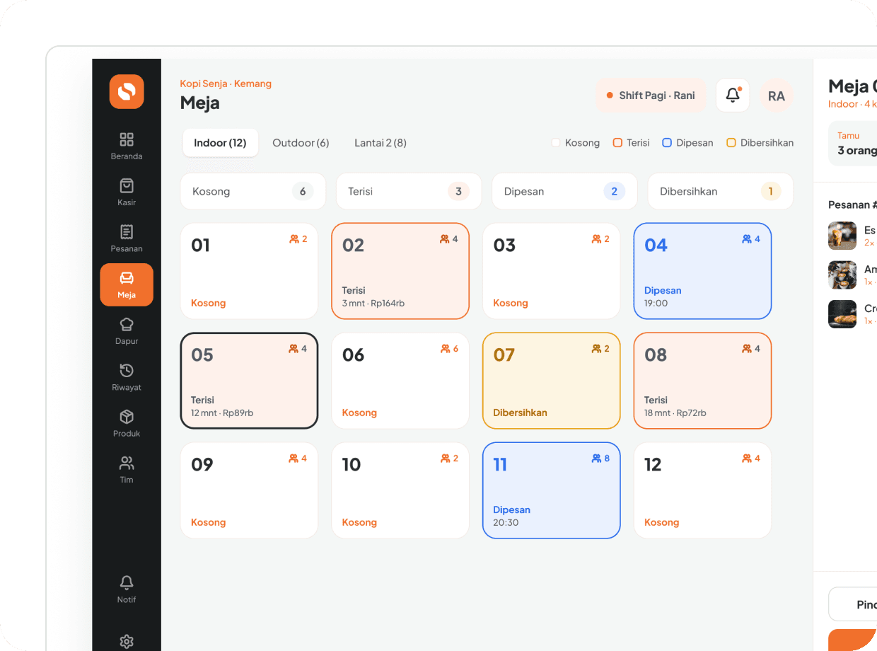
Task: Select table 04 reserved at 19:00
Action: coord(702,271)
